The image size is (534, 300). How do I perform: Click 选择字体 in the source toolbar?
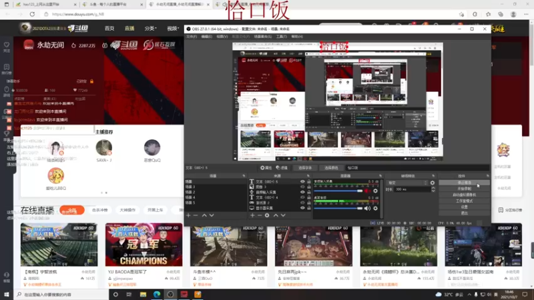pyautogui.click(x=305, y=168)
